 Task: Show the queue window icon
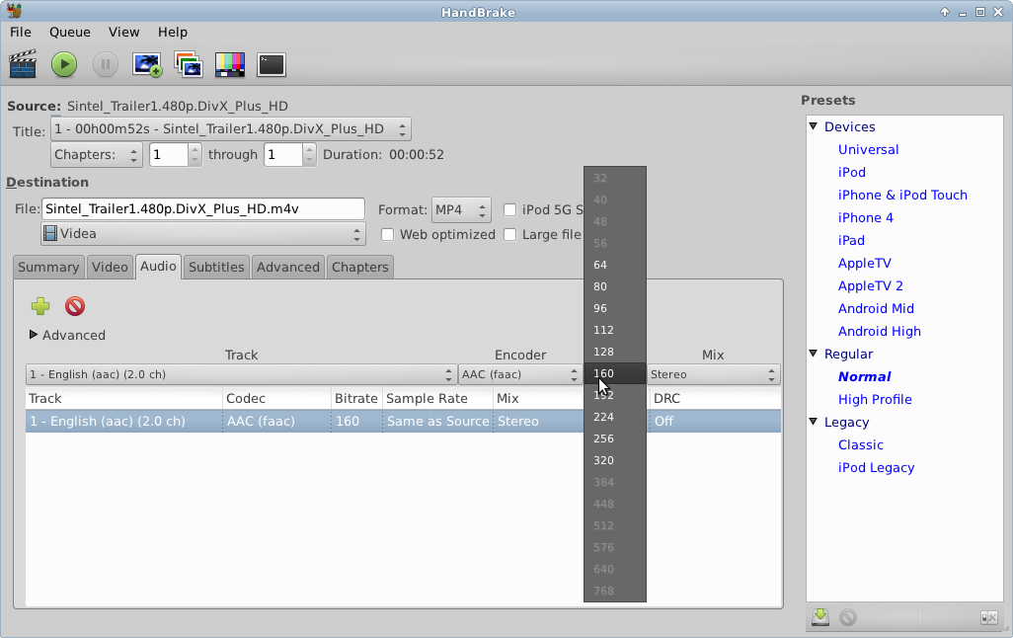[189, 64]
